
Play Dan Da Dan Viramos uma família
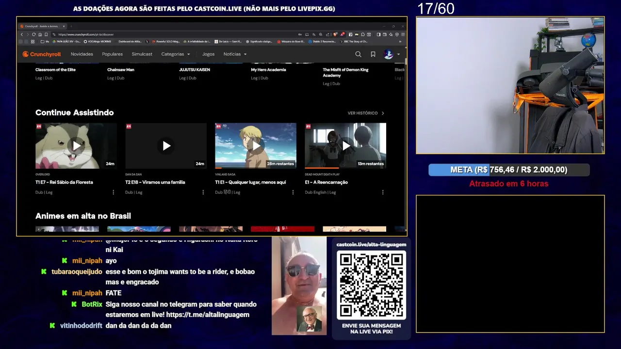pos(166,145)
